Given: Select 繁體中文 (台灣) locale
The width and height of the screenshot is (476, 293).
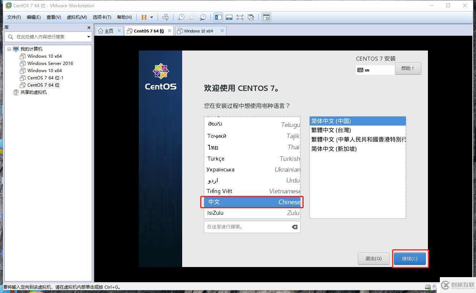Looking at the screenshot, I should tap(358, 130).
